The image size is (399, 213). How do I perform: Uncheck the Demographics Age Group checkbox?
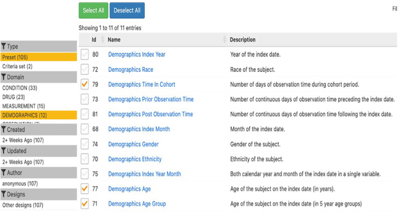85,203
